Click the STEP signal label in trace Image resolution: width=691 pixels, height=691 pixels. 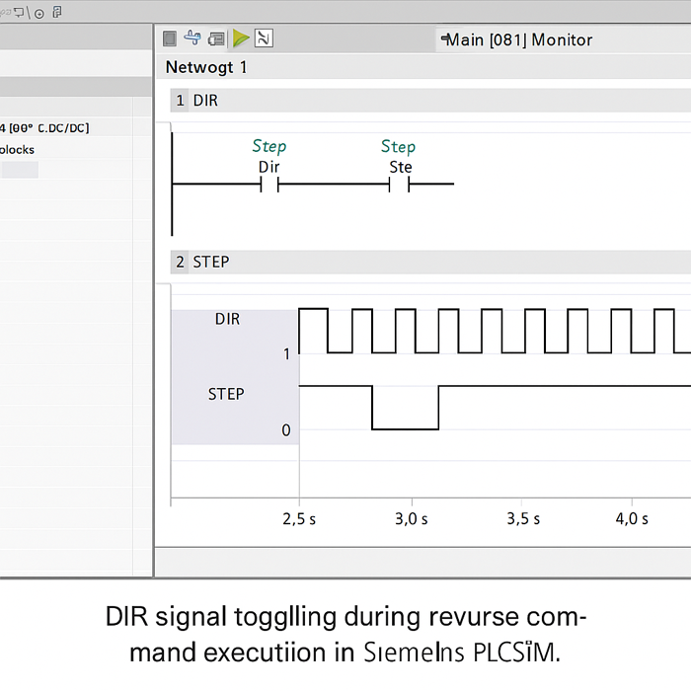click(x=226, y=394)
